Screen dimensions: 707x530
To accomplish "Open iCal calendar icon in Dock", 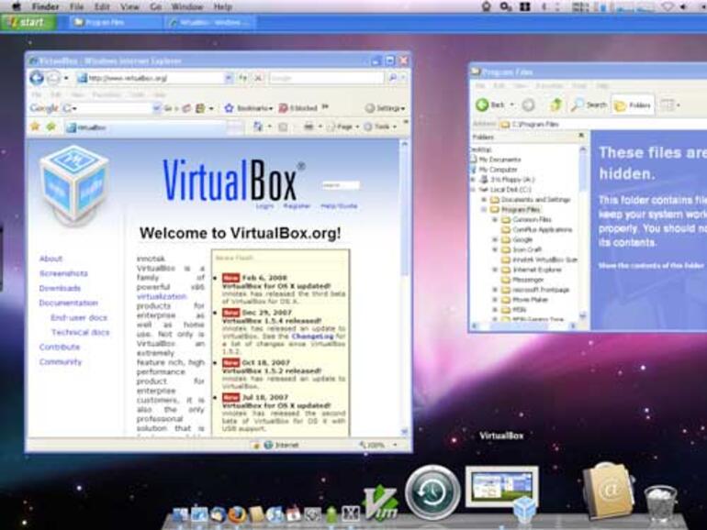I will pyautogui.click(x=293, y=513).
